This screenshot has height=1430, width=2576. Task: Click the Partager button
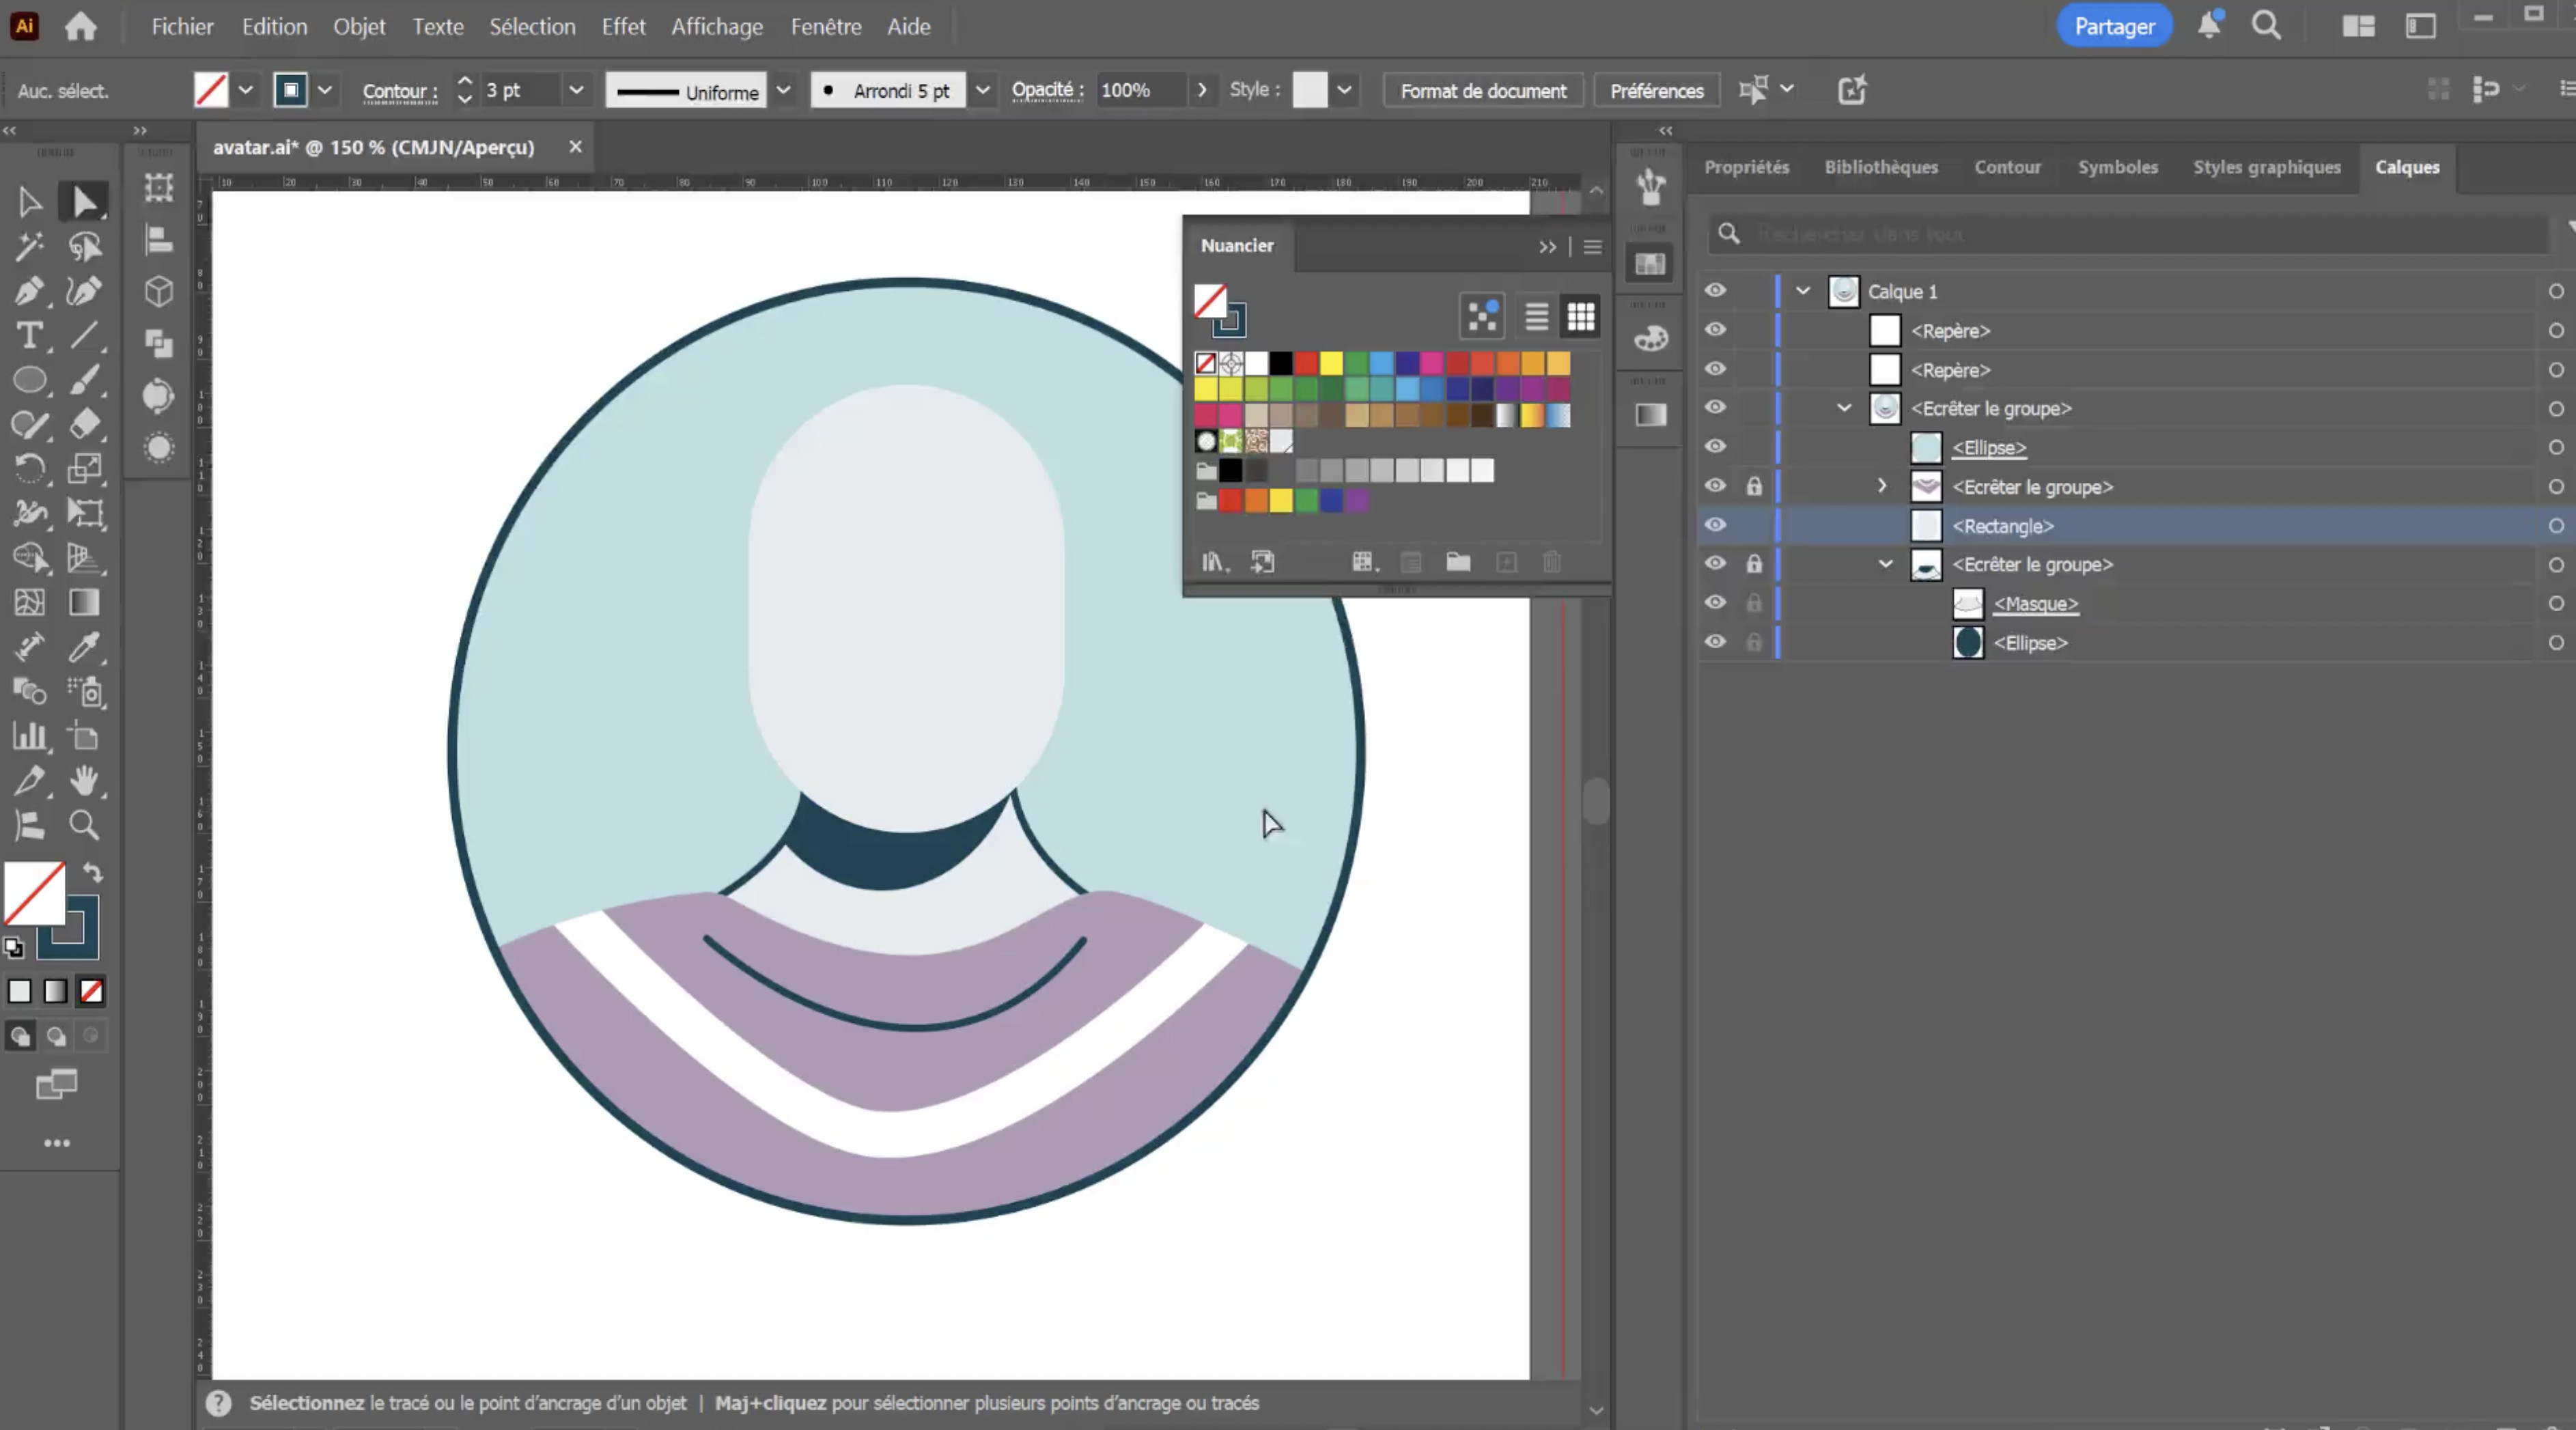2113,27
